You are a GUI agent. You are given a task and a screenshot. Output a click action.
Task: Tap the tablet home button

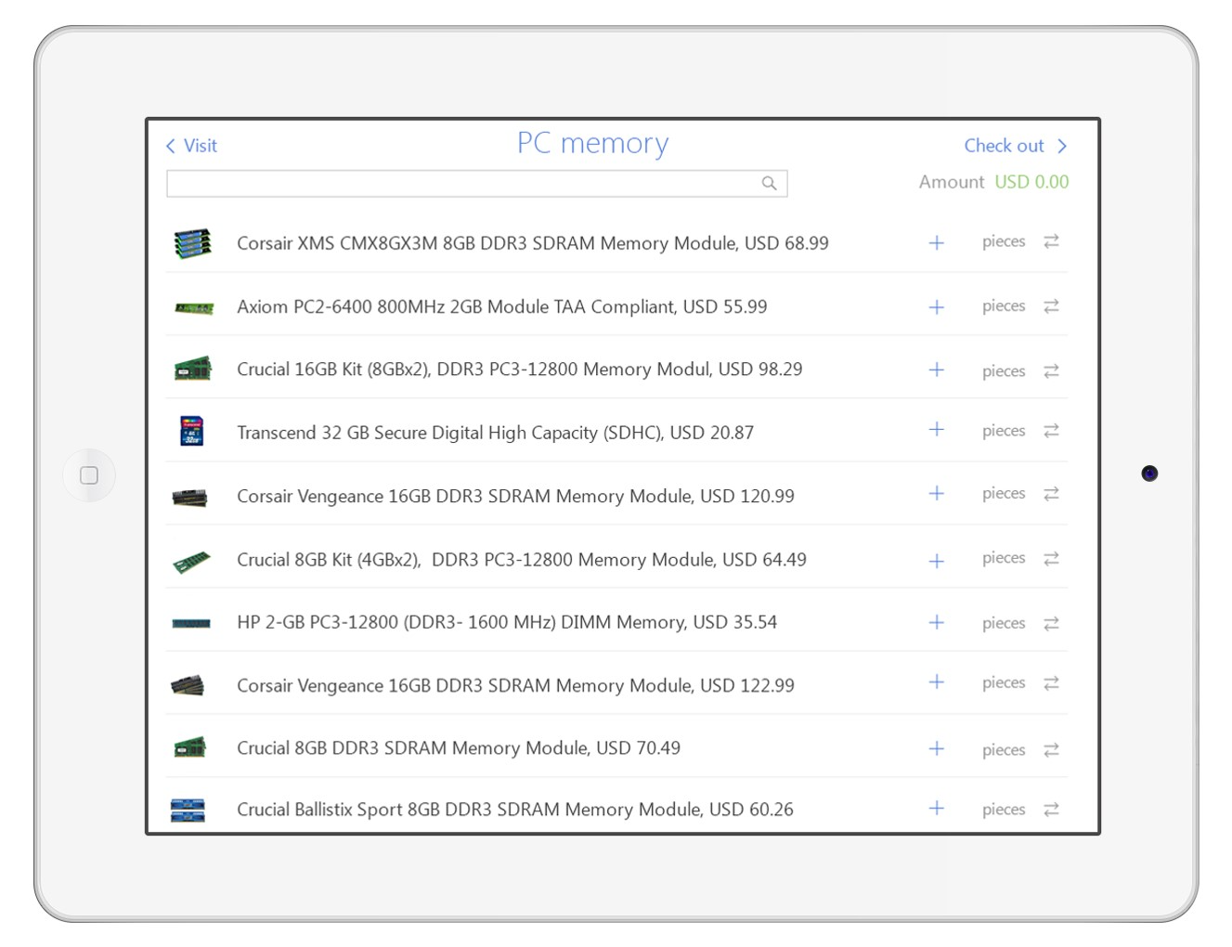click(89, 475)
